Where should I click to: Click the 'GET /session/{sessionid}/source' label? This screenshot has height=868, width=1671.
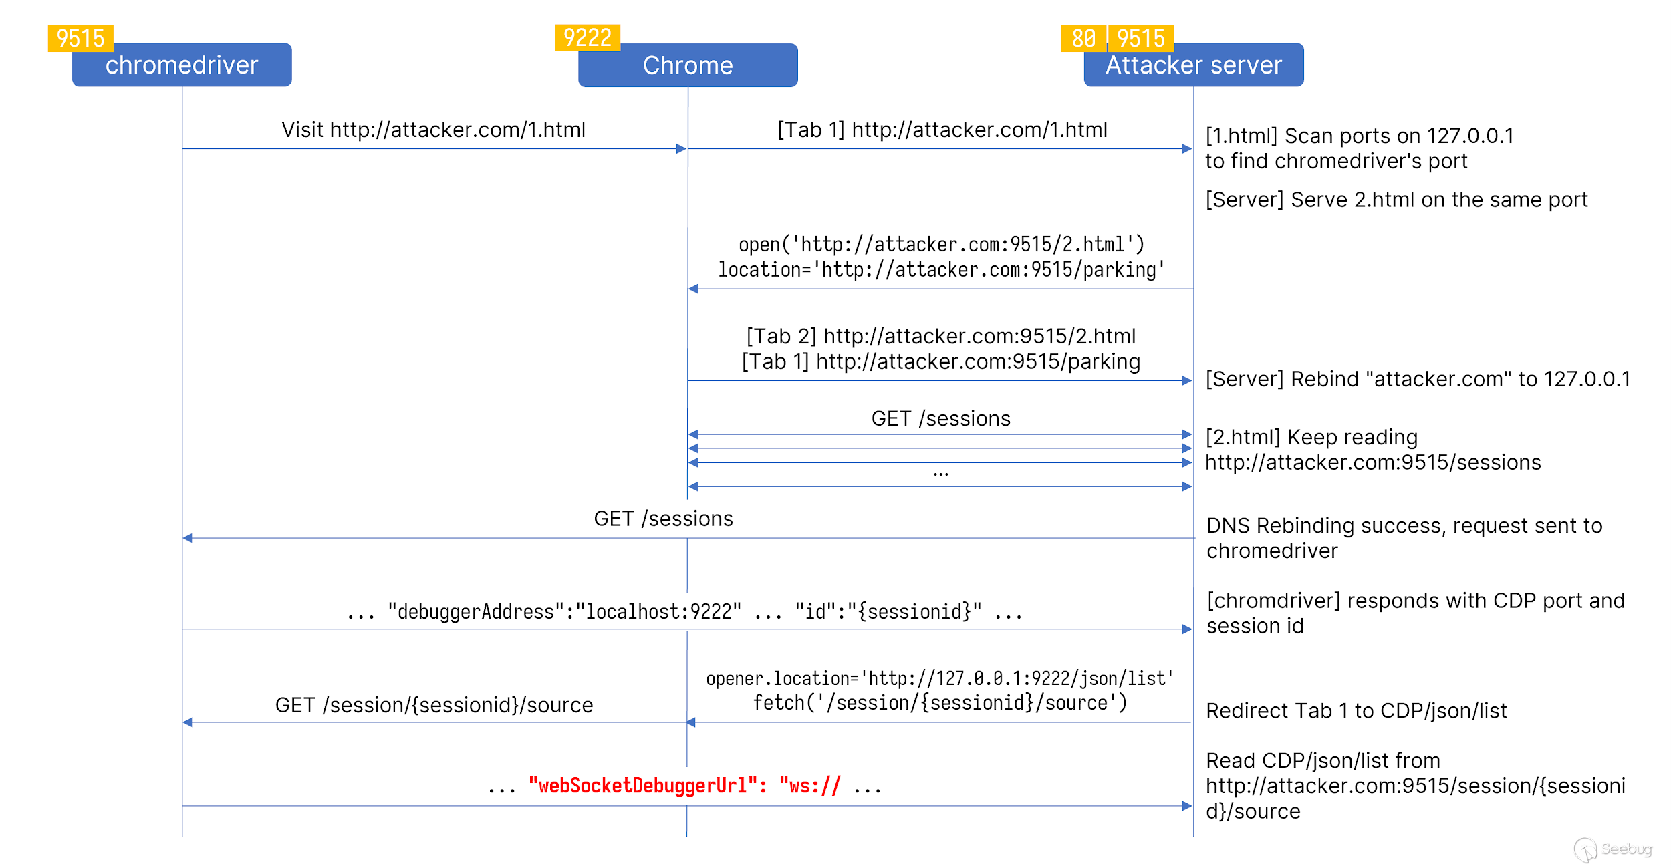coord(434,706)
